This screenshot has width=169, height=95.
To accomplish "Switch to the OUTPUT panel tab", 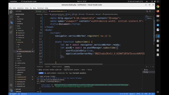I will point(48,67).
